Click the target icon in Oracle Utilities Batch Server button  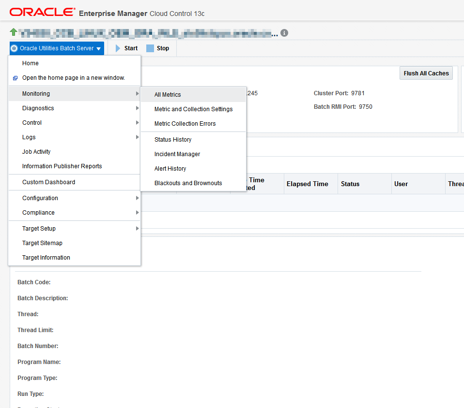coord(14,48)
